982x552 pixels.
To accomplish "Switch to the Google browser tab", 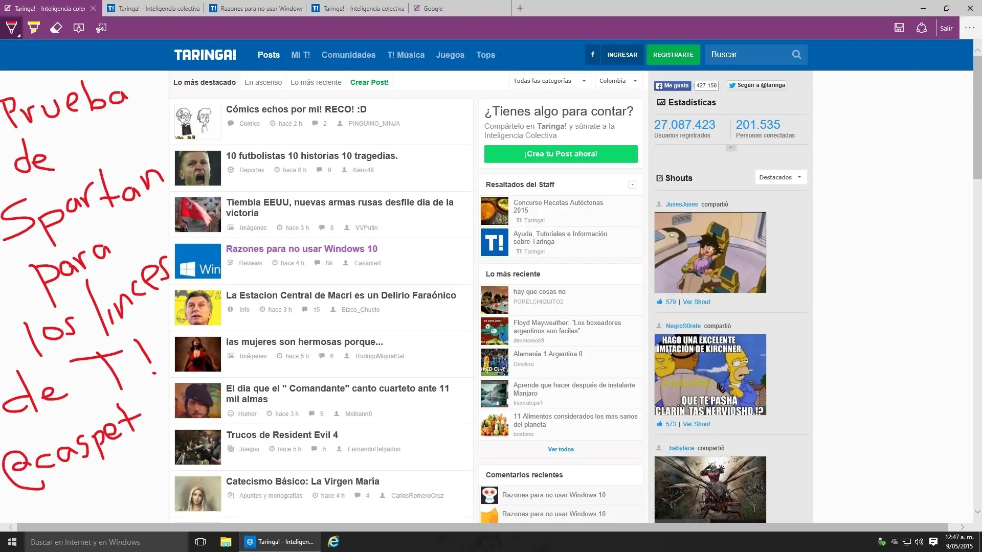I will coord(433,8).
